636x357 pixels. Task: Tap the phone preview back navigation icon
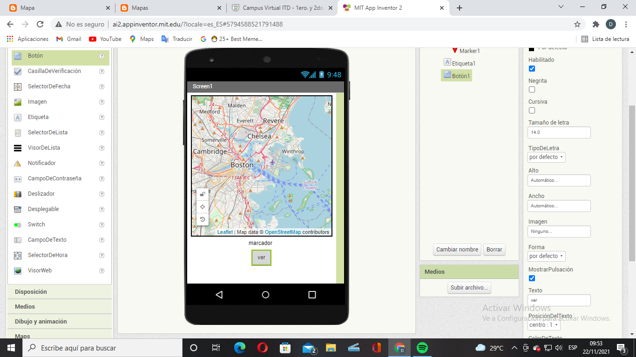(x=219, y=295)
